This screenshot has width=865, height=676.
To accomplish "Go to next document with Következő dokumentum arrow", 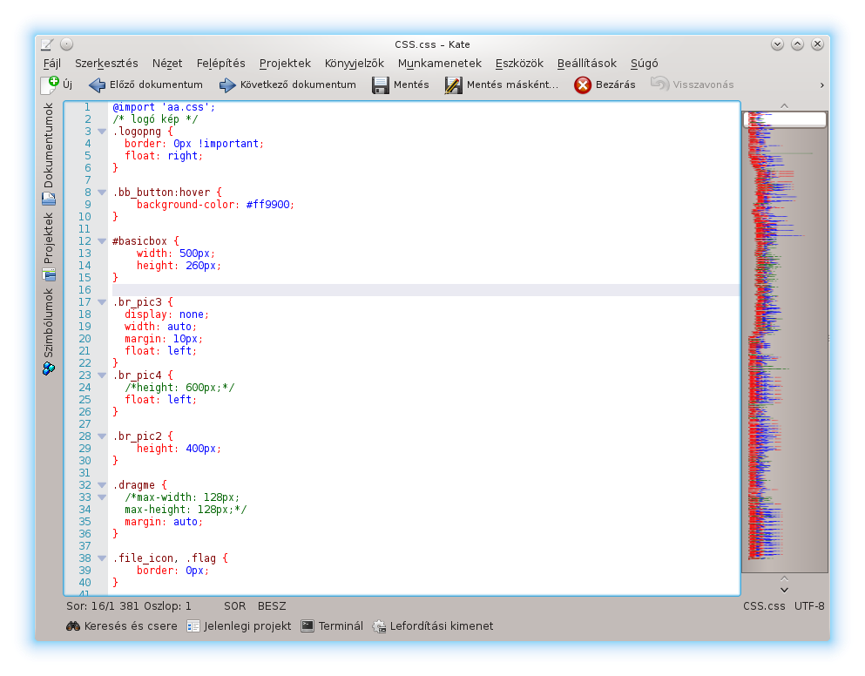I will click(x=227, y=85).
